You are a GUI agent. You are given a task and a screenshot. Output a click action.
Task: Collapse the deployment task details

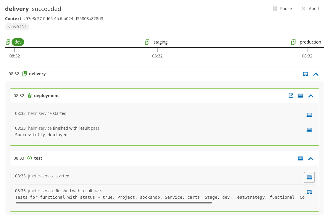tap(311, 95)
